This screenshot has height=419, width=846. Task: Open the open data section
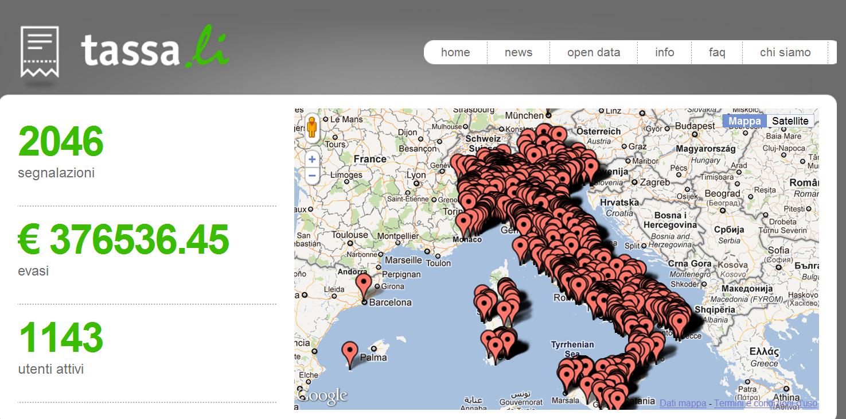(x=594, y=52)
